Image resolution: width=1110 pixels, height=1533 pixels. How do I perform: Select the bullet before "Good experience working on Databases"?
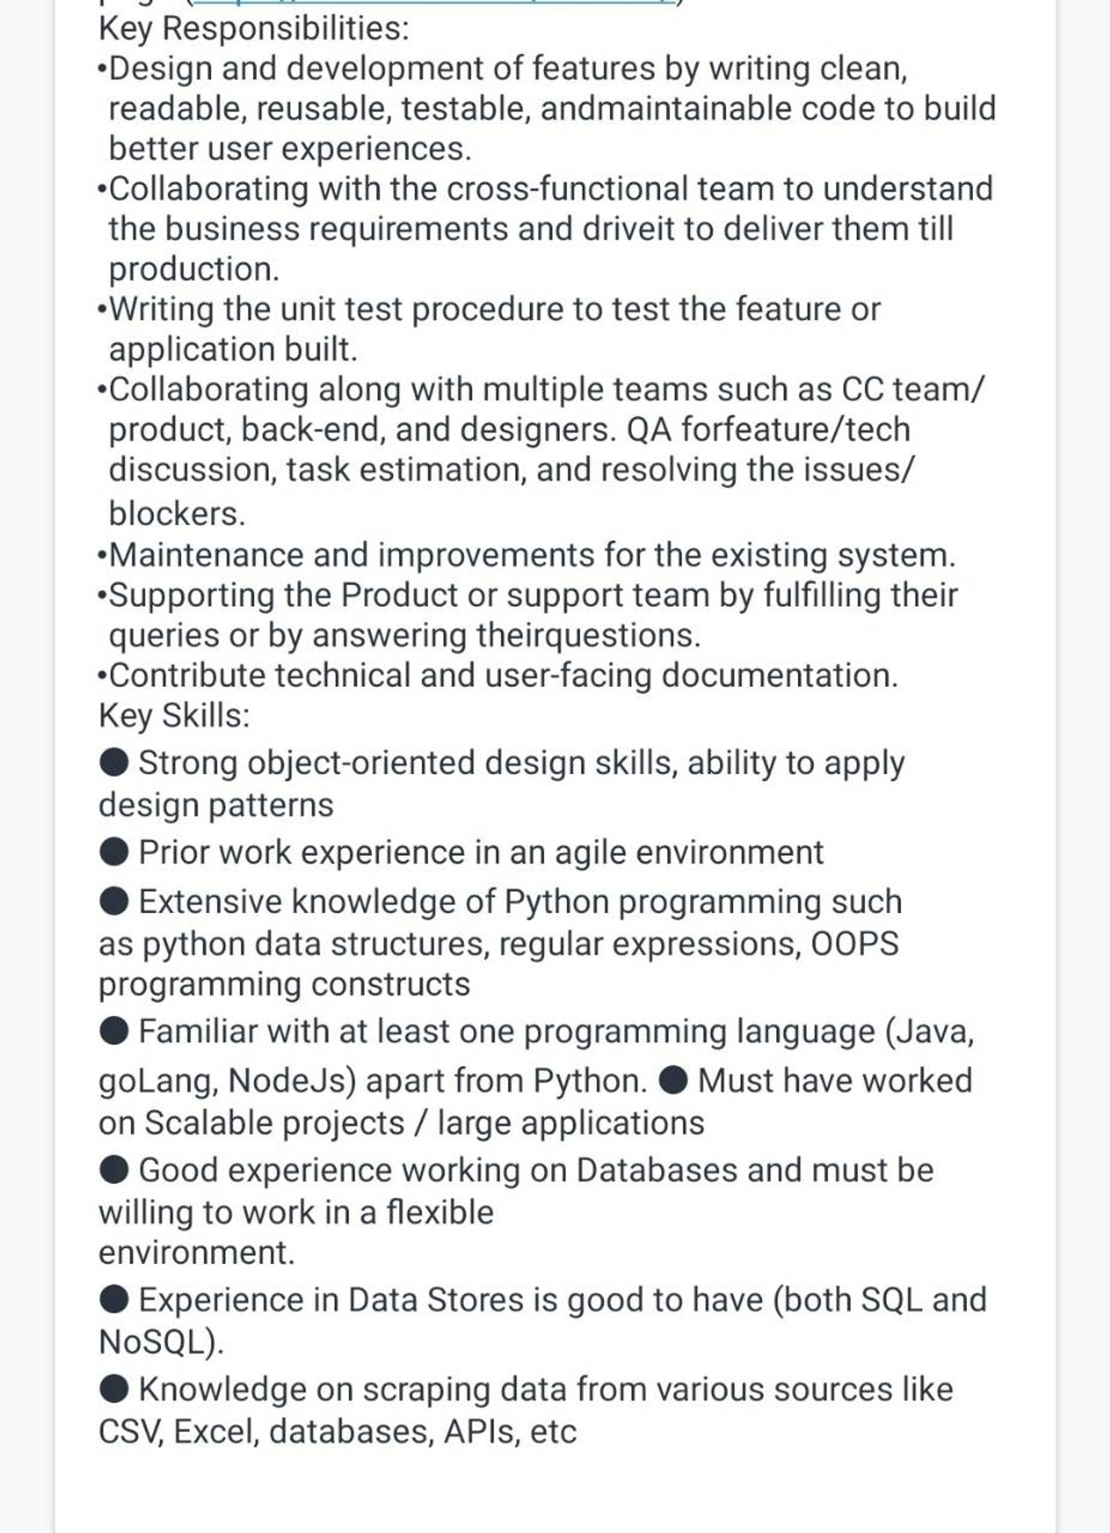pyautogui.click(x=114, y=1170)
